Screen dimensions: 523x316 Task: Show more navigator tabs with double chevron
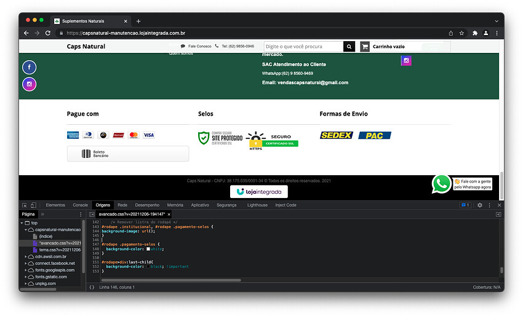(x=42, y=215)
